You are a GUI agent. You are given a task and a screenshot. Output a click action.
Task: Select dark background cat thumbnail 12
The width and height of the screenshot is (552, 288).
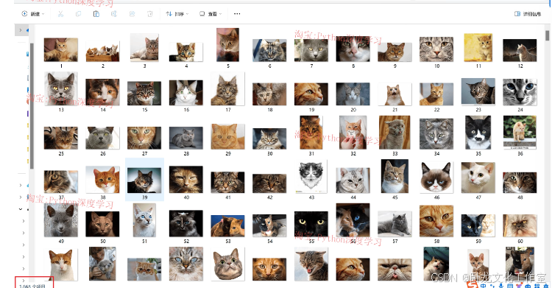coord(520,50)
